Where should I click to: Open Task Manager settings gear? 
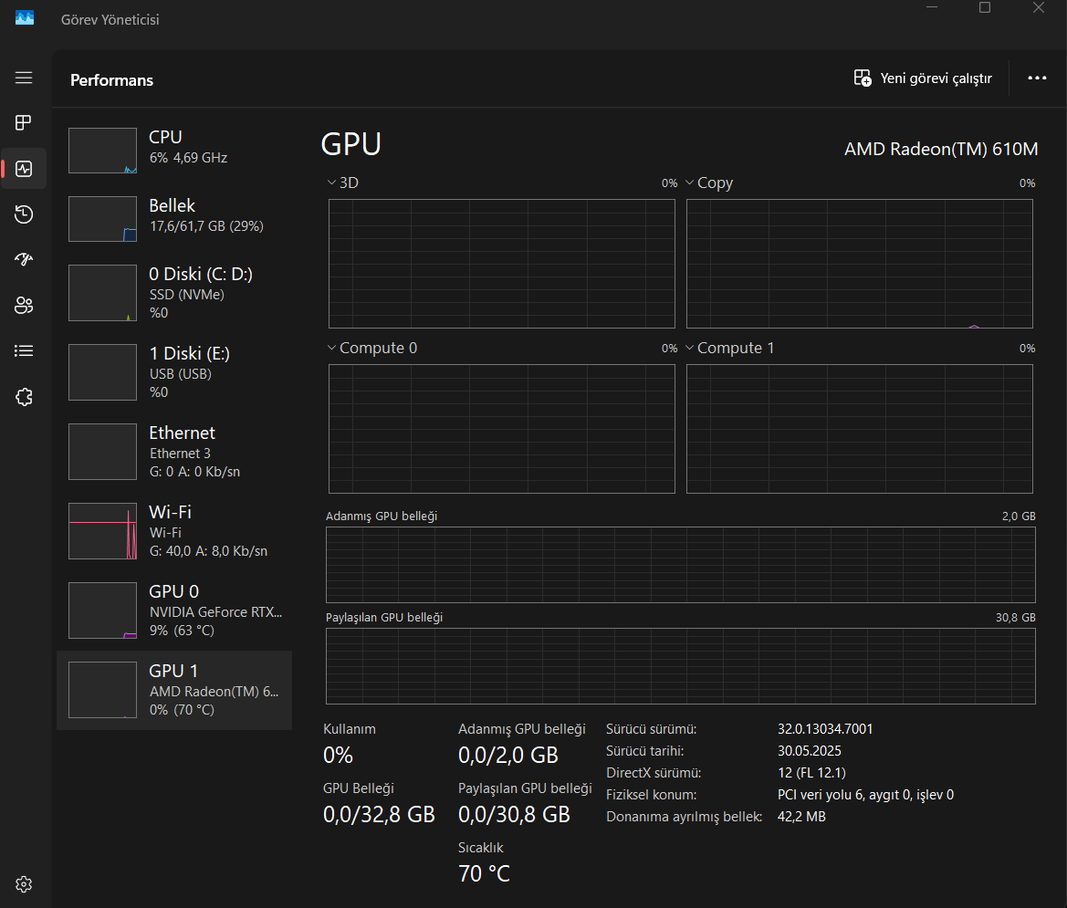pyautogui.click(x=24, y=884)
